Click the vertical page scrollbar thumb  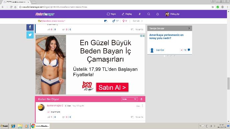(x=228, y=83)
